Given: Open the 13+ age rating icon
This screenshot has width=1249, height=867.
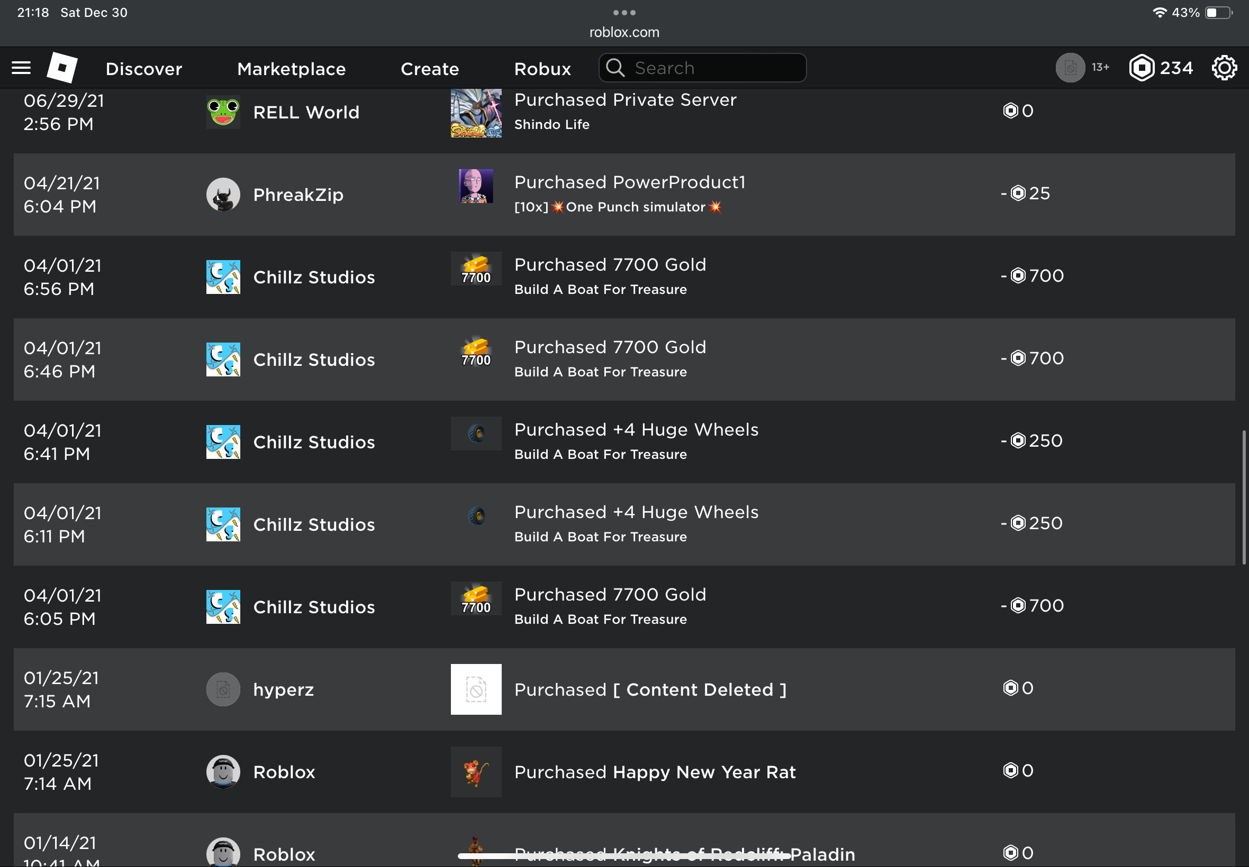Looking at the screenshot, I should click(x=1070, y=67).
